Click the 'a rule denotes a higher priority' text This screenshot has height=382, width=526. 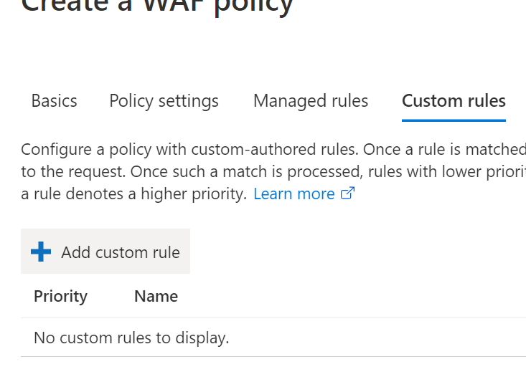coord(133,194)
